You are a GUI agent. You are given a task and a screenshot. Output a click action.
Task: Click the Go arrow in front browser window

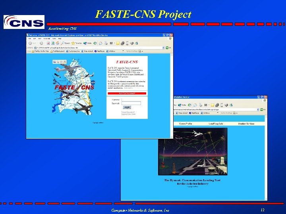(x=168, y=48)
